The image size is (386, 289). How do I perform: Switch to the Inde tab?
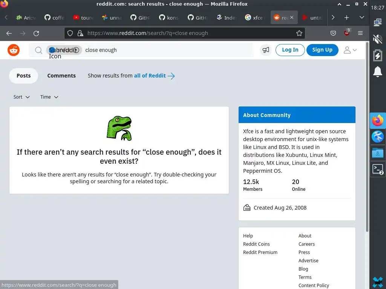point(227,18)
